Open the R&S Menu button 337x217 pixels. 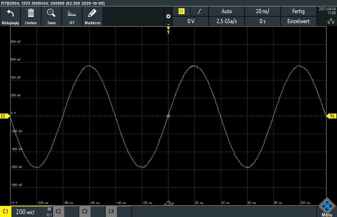click(x=327, y=207)
